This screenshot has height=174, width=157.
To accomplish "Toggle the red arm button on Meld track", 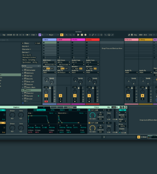I will click(x=46, y=101).
